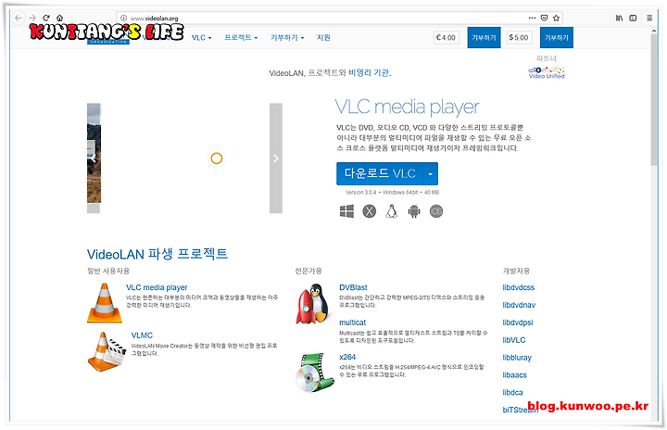Open the libdca link
Screen dimensions: 667x430
[x=512, y=392]
